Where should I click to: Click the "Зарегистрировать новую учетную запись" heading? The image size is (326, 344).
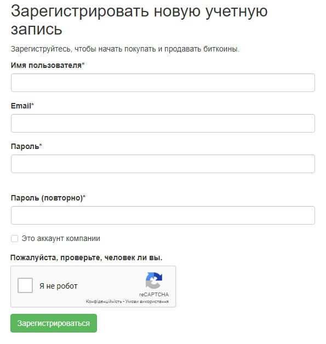[139, 20]
